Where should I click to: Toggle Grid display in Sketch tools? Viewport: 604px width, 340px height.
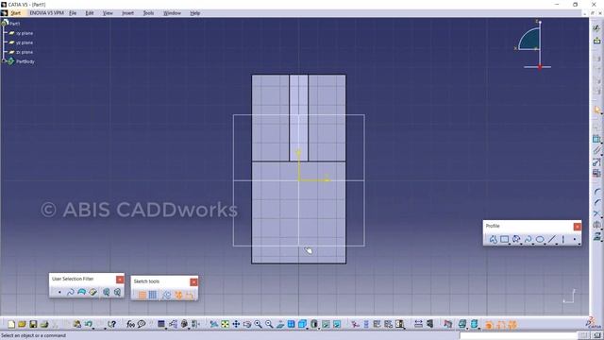(x=142, y=296)
